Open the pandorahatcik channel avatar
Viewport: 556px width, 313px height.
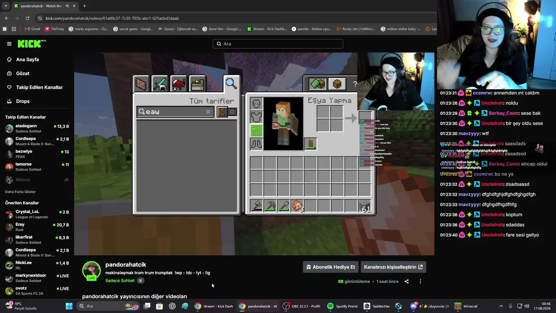pos(92,271)
